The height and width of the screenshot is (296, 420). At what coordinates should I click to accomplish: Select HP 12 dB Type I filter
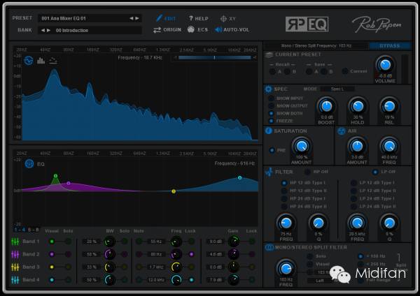[x=284, y=183]
